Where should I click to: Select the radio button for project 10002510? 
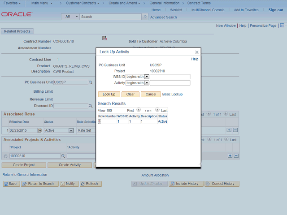pyautogui.click(x=5, y=156)
